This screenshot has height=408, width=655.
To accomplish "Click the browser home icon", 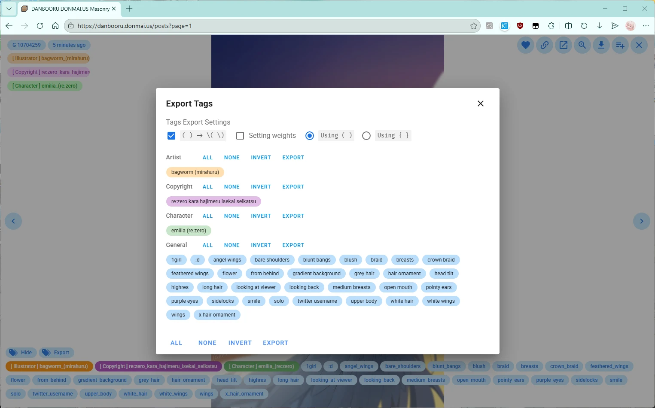I will tap(55, 26).
